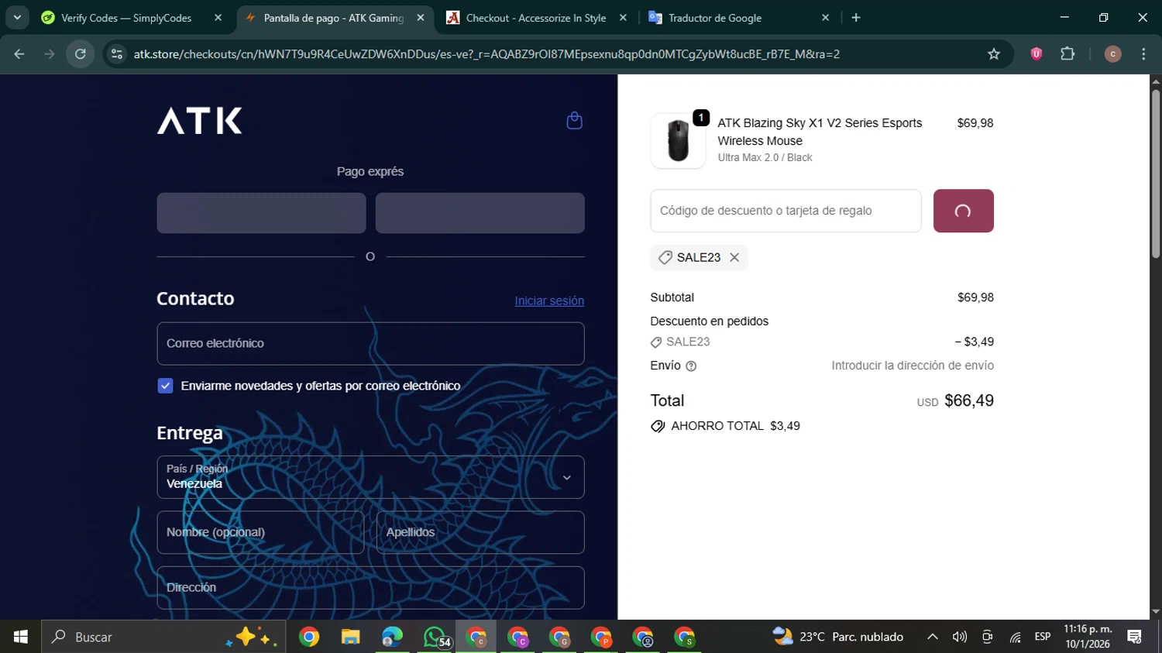
Task: Select the Pantalla de pago ATK tab
Action: click(333, 18)
